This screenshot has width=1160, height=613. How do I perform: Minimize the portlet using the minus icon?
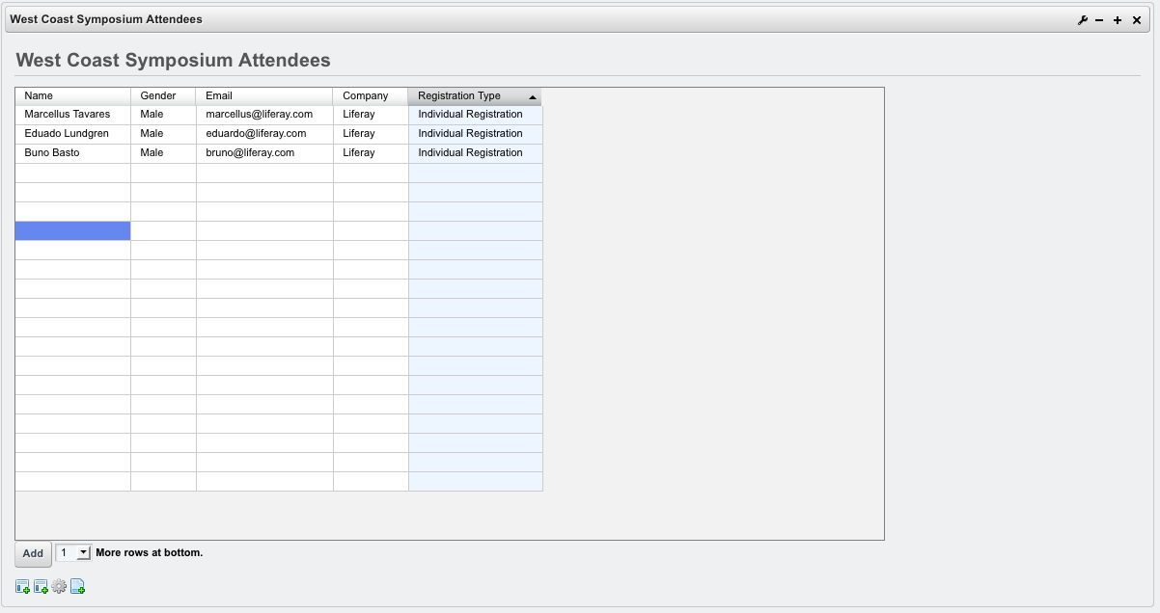pyautogui.click(x=1099, y=20)
